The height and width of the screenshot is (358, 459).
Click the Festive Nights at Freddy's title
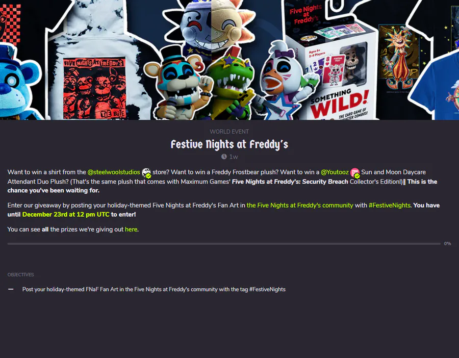click(229, 144)
